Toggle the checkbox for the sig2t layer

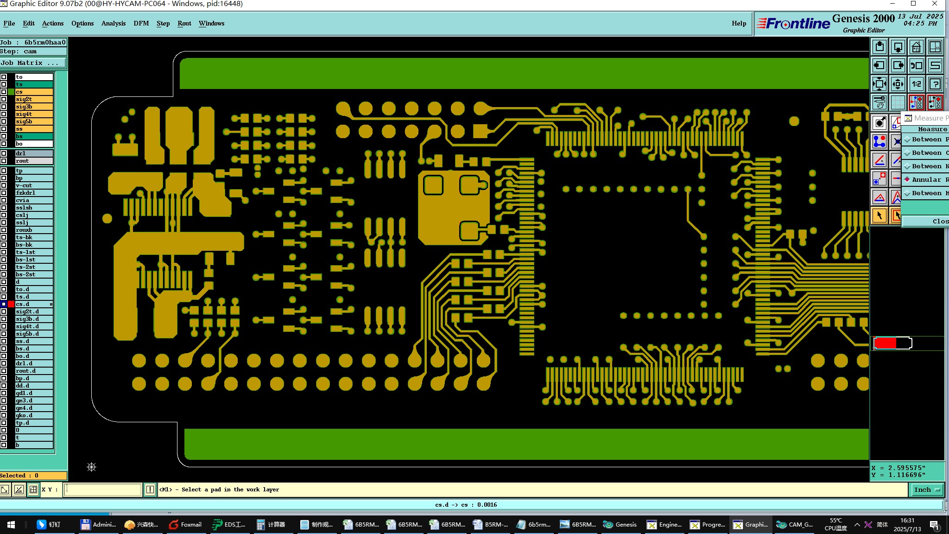4,99
